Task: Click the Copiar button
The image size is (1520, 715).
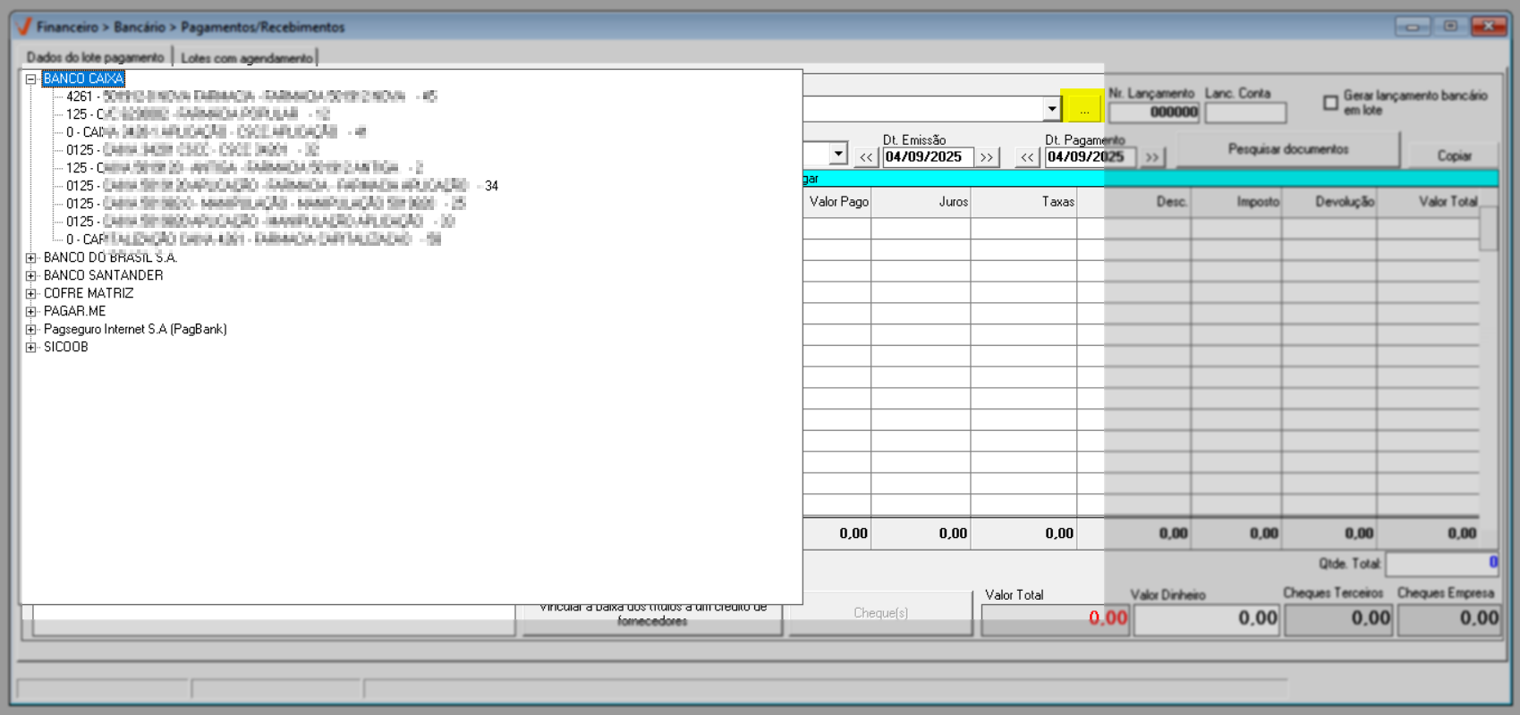Action: (1454, 156)
